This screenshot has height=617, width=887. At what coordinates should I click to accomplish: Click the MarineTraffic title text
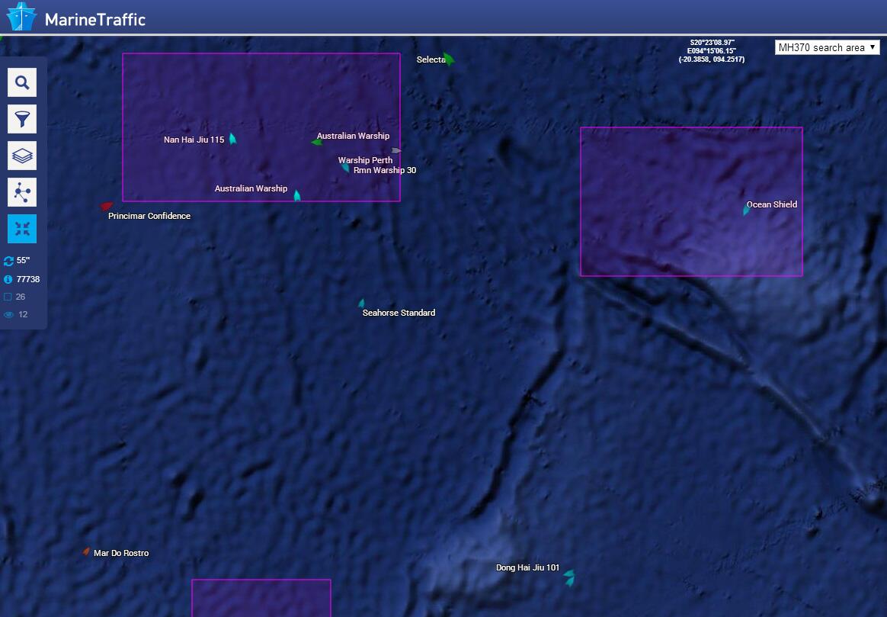[x=95, y=20]
